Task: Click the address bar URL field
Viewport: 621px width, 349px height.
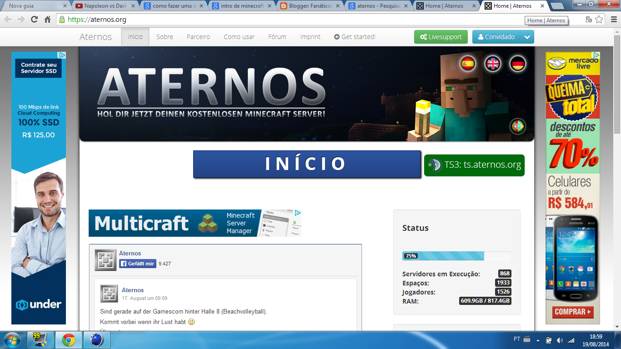Action: [318, 20]
